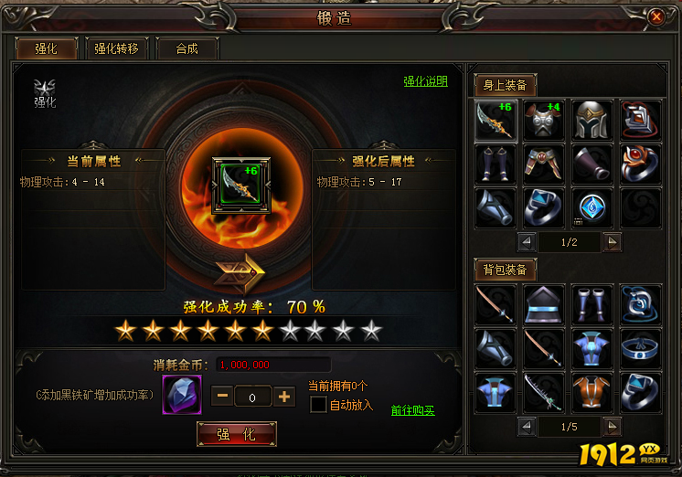Go to next page of equipped gear
The height and width of the screenshot is (477, 682).
pos(612,242)
